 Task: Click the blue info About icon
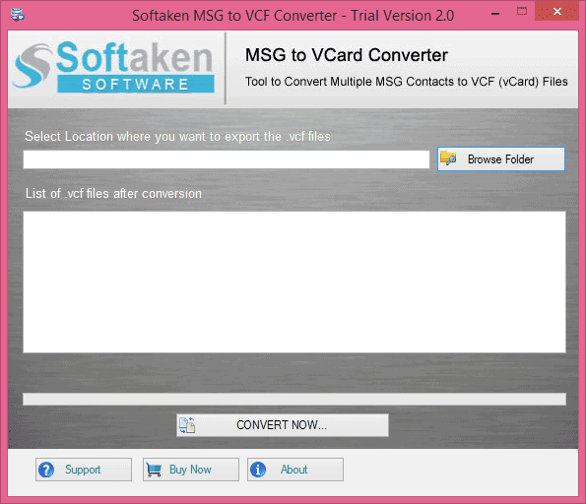pyautogui.click(x=258, y=470)
